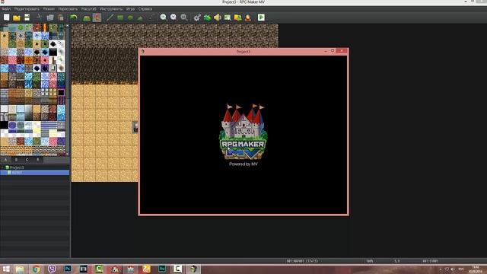The width and height of the screenshot is (487, 274).
Task: Collapse the Project3 tree node
Action: pyautogui.click(x=3, y=167)
